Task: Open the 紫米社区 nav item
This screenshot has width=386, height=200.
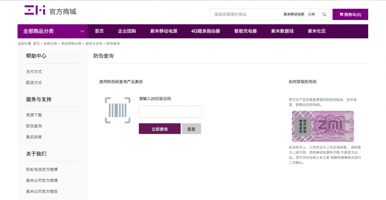Action: pos(317,31)
